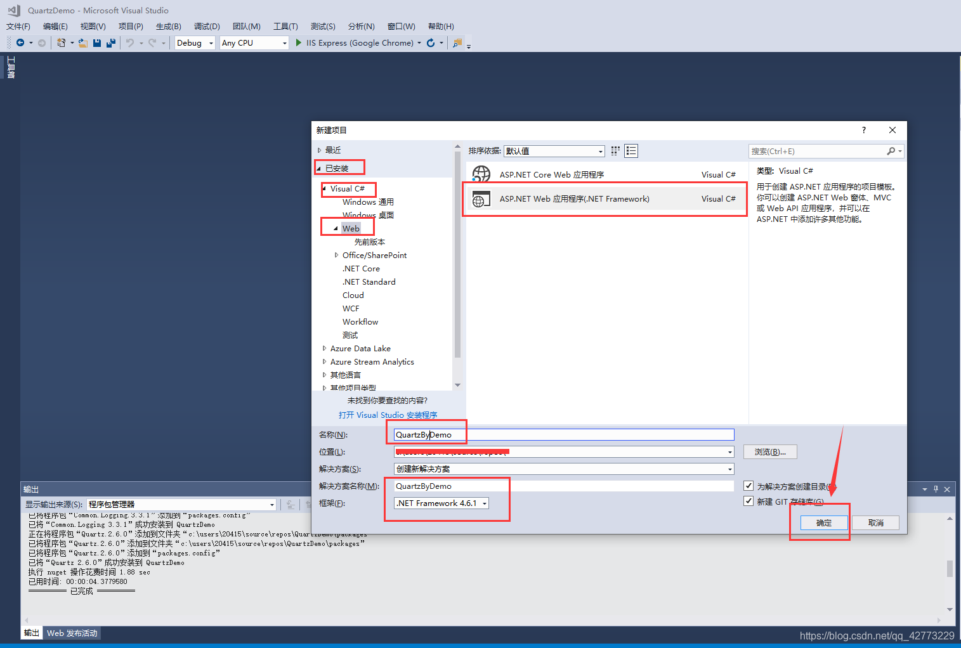Open the IIS Express browser dropdown arrow
The width and height of the screenshot is (961, 648).
point(419,43)
